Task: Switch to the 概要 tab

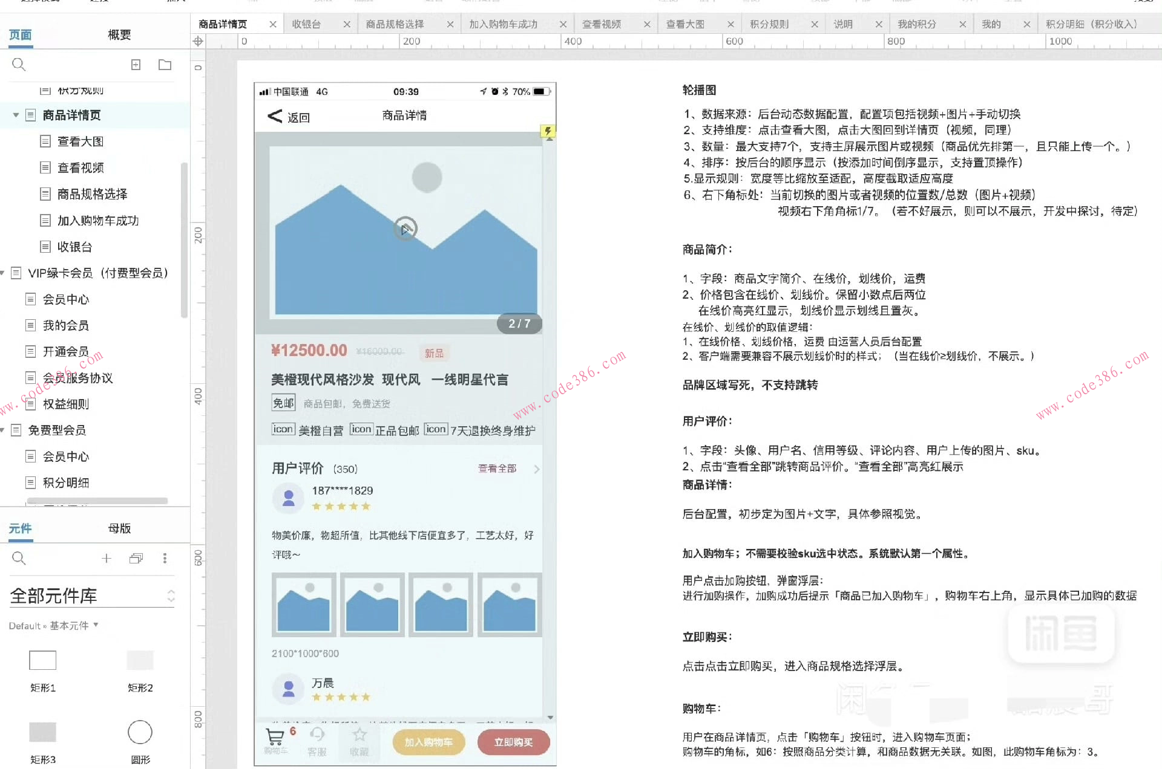Action: [119, 34]
